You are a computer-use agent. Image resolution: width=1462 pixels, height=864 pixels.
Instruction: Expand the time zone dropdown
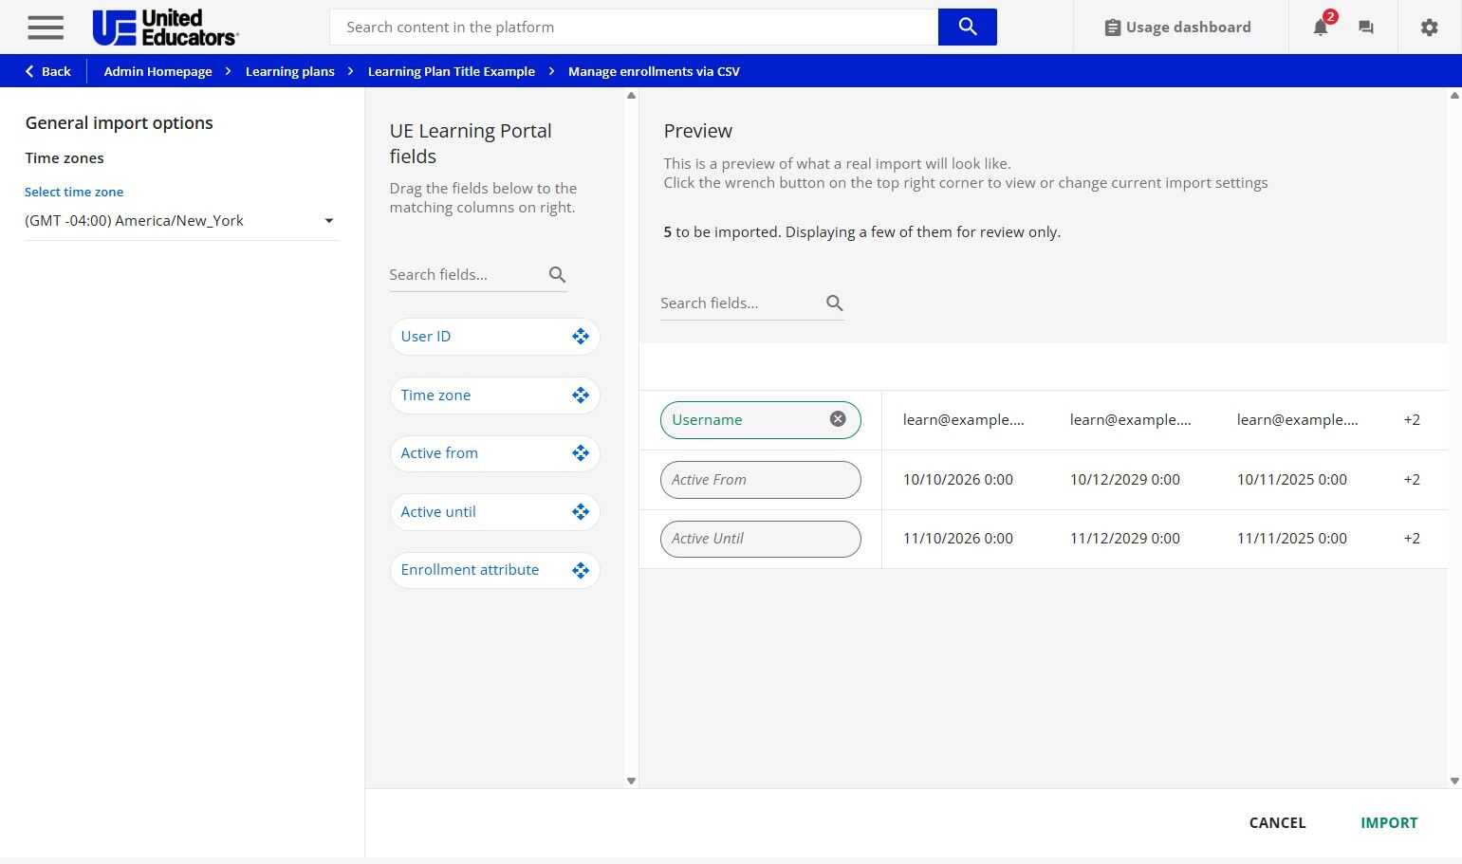pyautogui.click(x=328, y=221)
